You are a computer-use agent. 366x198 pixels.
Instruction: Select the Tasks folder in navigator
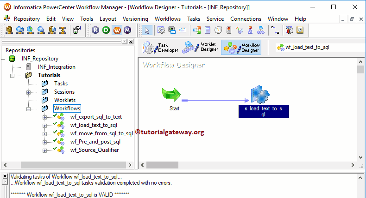(x=61, y=84)
